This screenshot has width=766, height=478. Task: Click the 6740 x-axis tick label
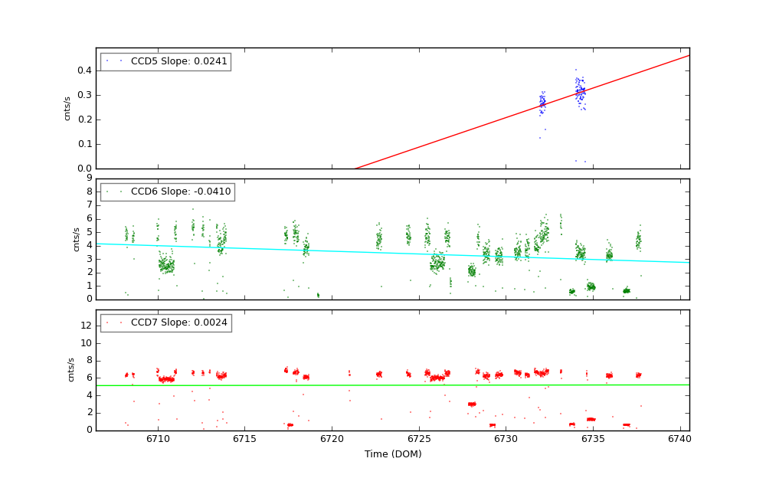pos(680,439)
